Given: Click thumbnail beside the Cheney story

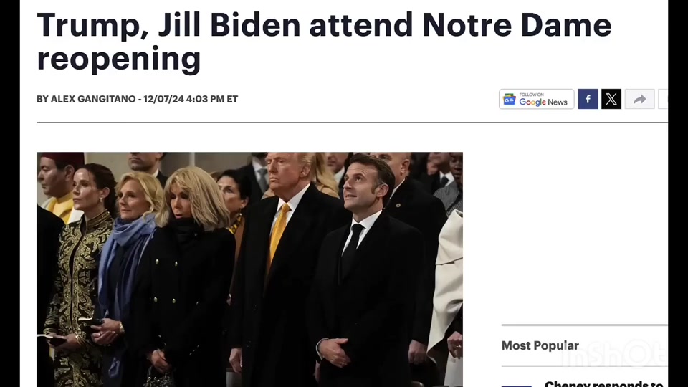Looking at the screenshot, I should click(517, 386).
